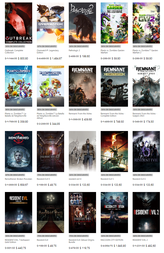Click the Overwatch discounted price $1.484,67
The image size is (164, 253).
pos(55,58)
